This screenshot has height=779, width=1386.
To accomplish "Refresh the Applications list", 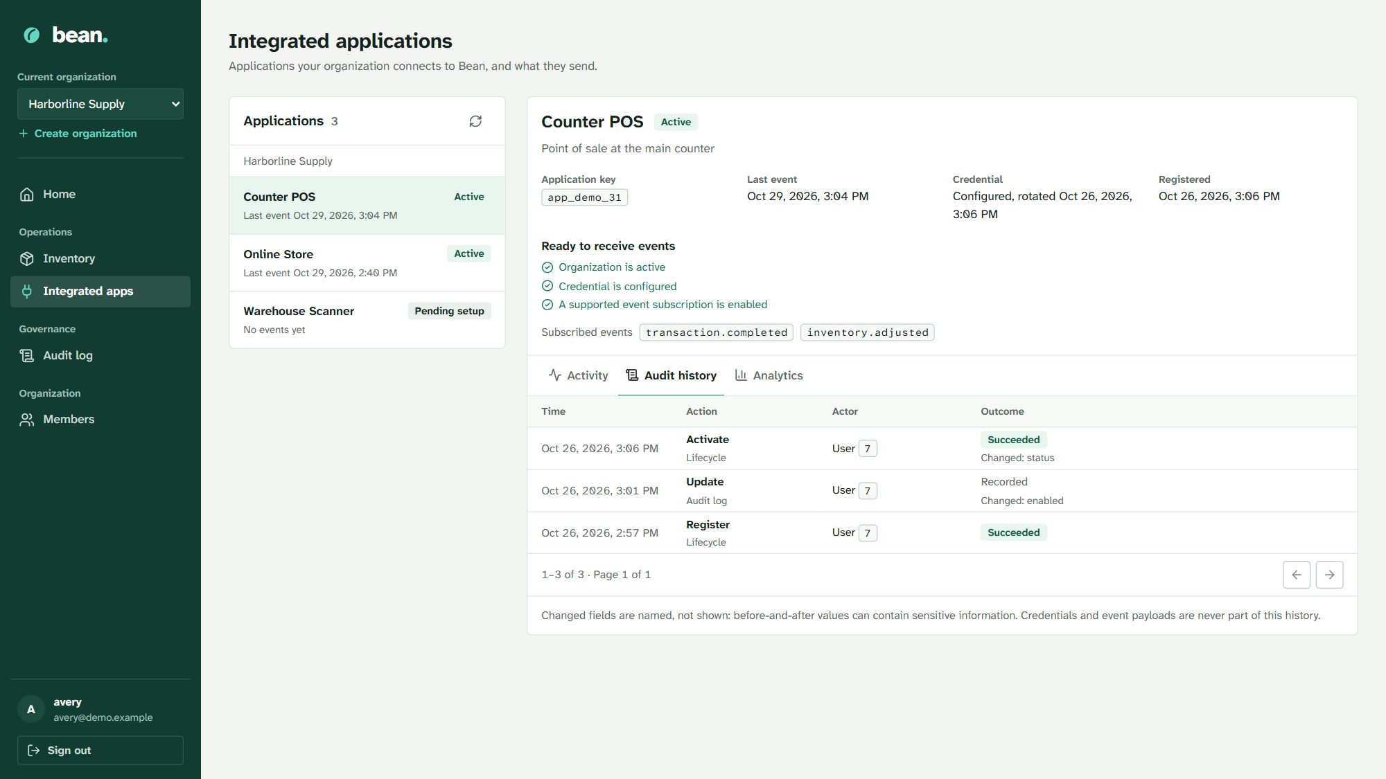I will point(475,121).
